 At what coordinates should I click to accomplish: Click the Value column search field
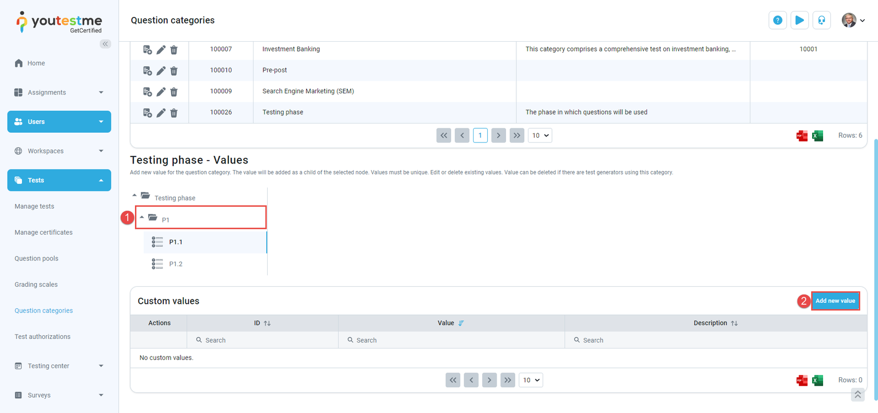(x=451, y=340)
